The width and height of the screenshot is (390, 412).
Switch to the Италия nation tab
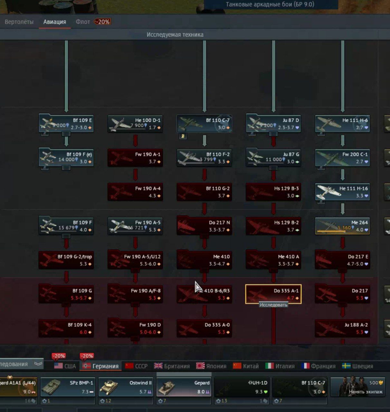click(x=280, y=366)
